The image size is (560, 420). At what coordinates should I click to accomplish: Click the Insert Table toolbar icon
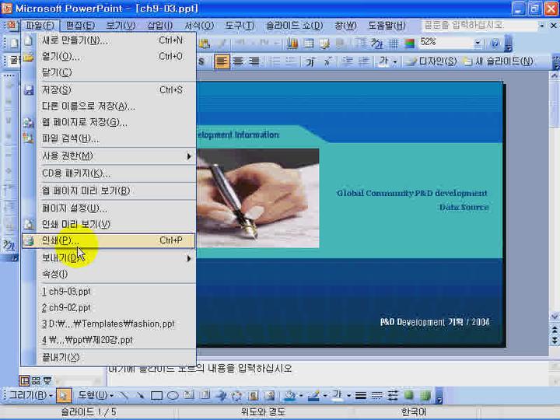tap(308, 44)
